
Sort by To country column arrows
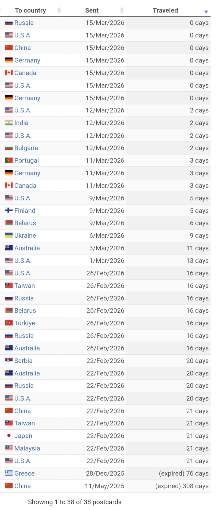point(59,10)
